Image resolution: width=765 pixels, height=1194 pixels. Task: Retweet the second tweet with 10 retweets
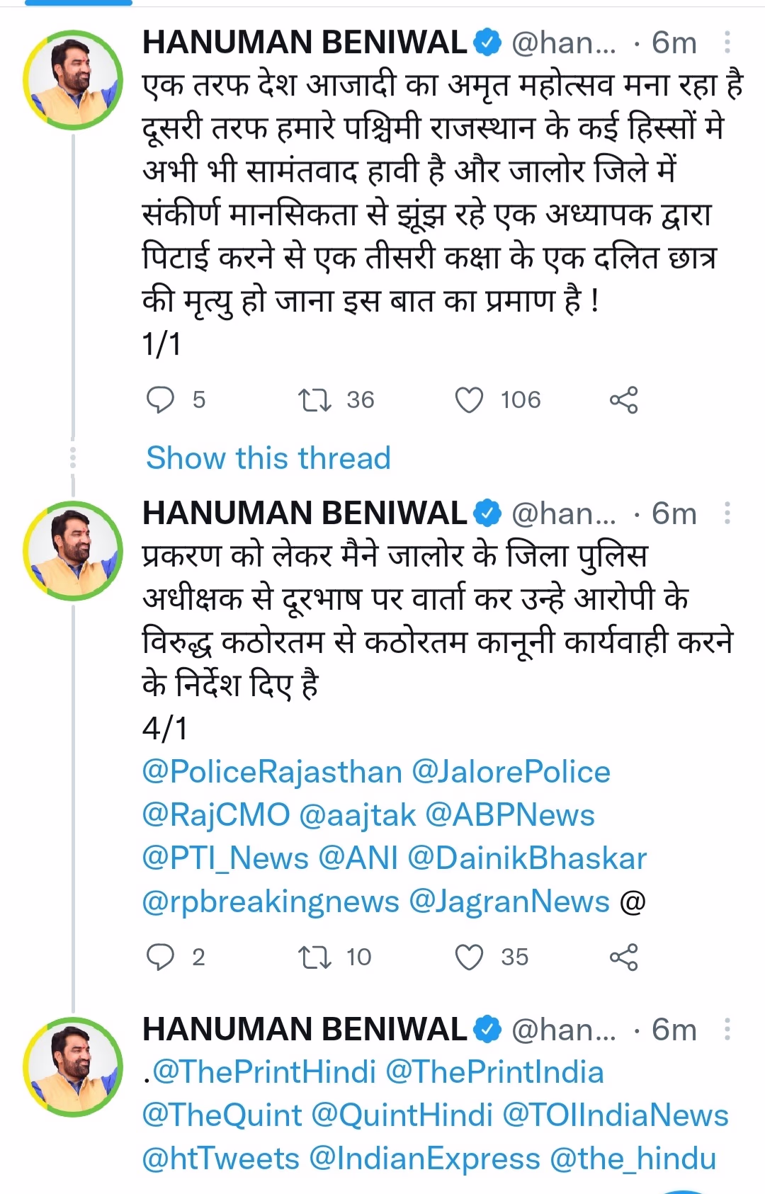click(x=314, y=957)
